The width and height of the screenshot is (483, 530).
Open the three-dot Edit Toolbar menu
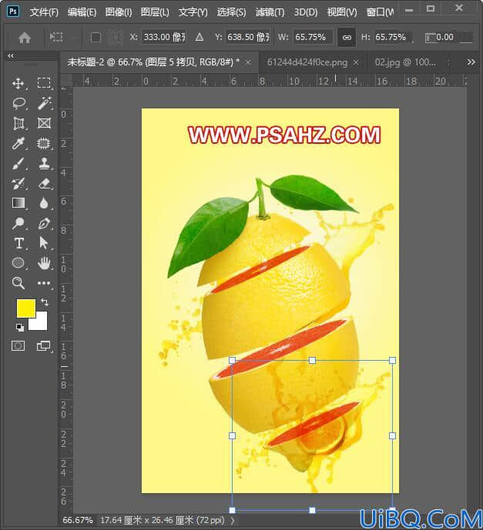(44, 283)
